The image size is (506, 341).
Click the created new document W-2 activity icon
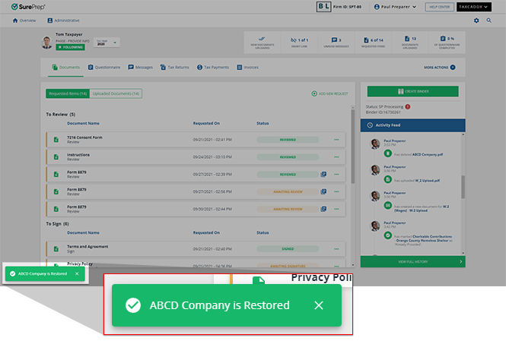(388, 205)
